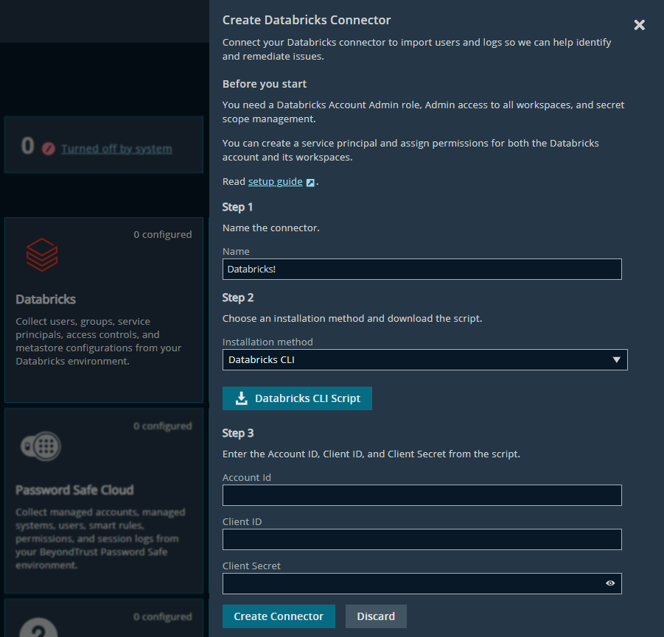Click the external link icon beside setup guide

click(310, 183)
